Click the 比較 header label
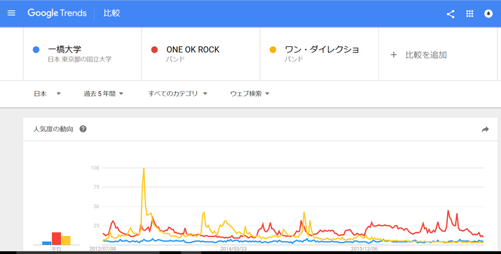 coord(111,13)
